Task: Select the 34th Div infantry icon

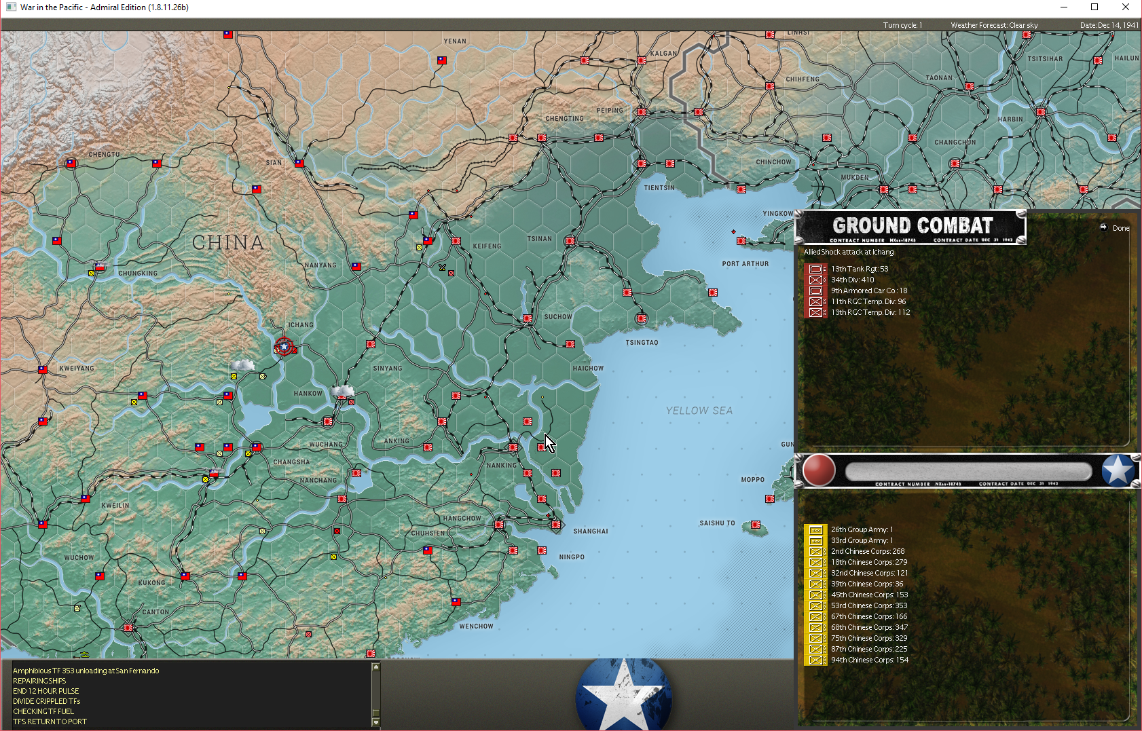Action: (815, 280)
